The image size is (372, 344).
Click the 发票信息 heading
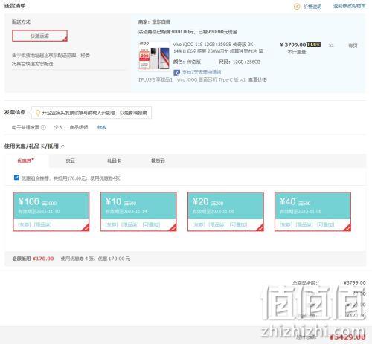click(x=15, y=112)
